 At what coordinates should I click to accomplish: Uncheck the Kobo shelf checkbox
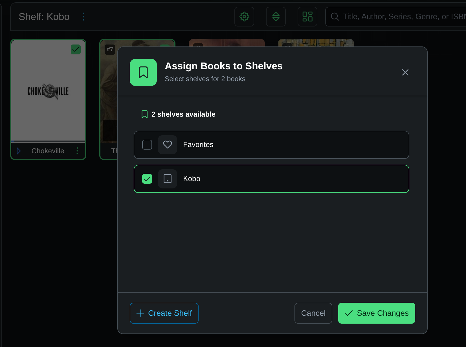(x=147, y=179)
